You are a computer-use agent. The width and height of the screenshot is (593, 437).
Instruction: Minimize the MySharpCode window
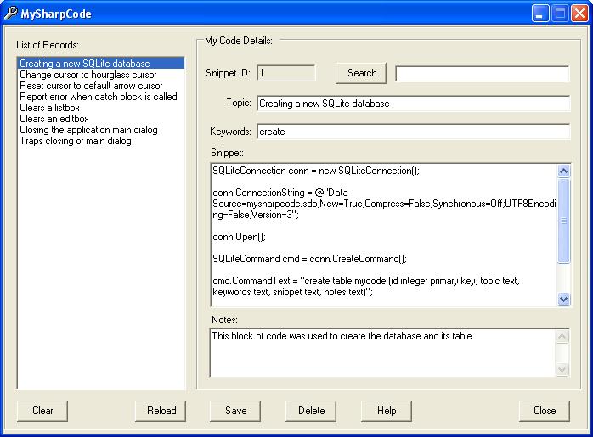540,14
